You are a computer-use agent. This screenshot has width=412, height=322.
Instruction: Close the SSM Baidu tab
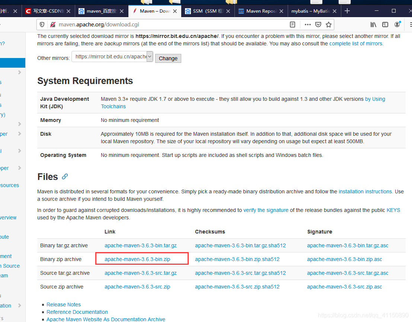click(228, 11)
